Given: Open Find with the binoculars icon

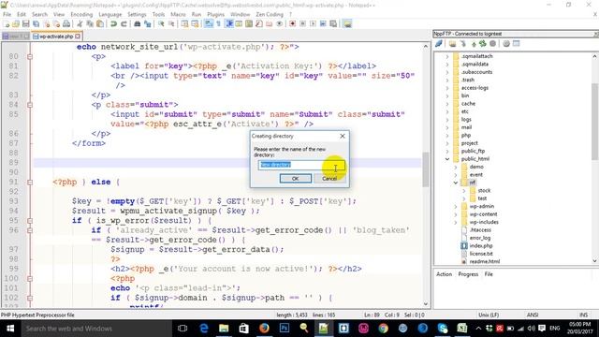Looking at the screenshot, I should [138, 23].
